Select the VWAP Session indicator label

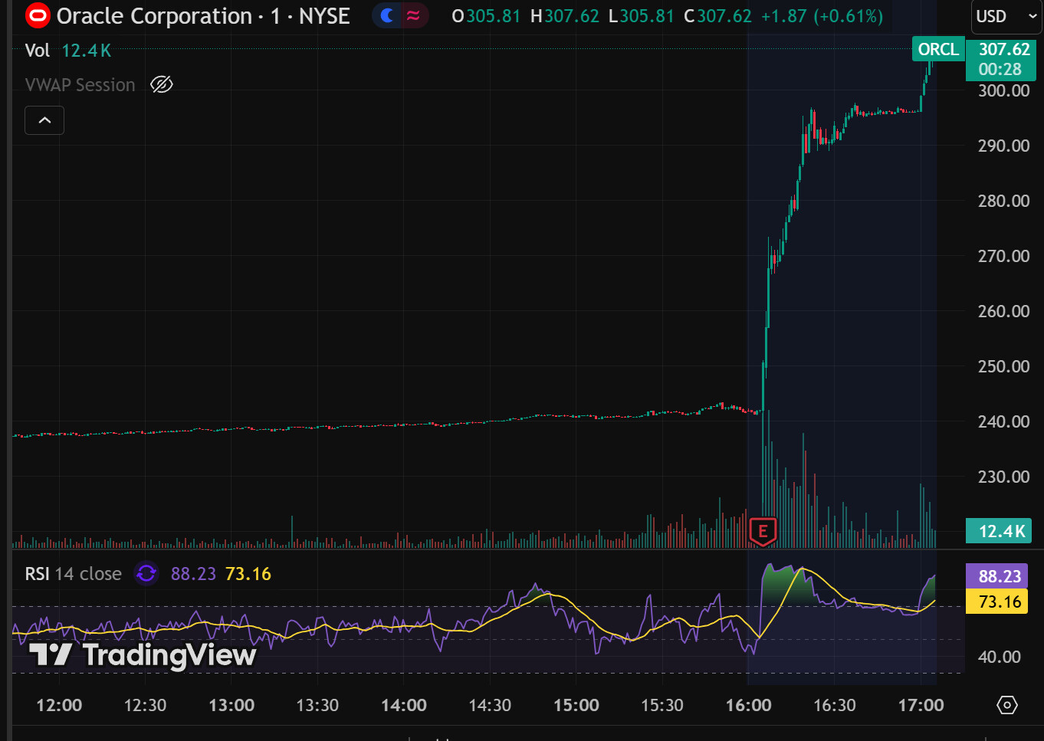click(x=80, y=85)
